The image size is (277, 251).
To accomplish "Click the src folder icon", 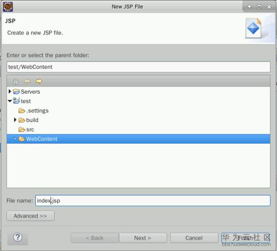I will pyautogui.click(x=22, y=129).
